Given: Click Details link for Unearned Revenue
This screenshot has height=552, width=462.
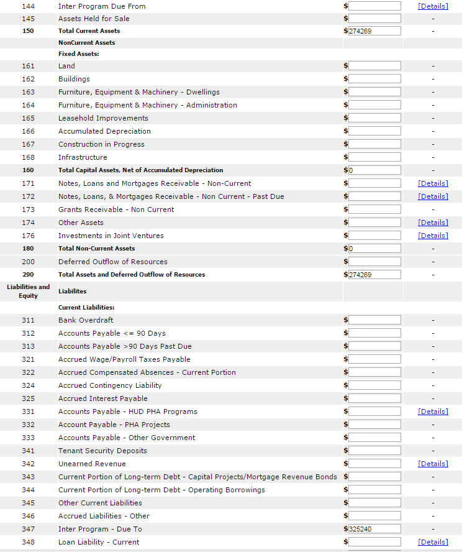Looking at the screenshot, I should tap(433, 464).
